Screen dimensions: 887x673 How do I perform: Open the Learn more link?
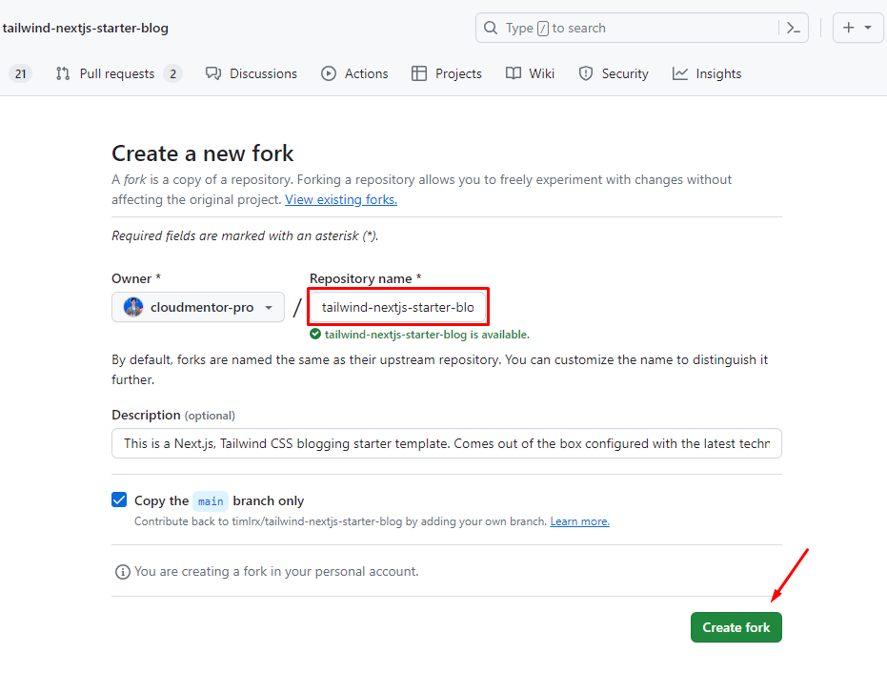(x=579, y=521)
